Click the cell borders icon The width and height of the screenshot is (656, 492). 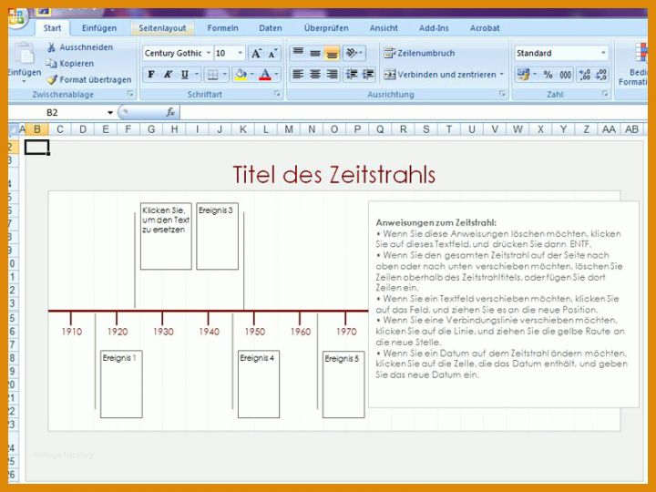point(213,75)
